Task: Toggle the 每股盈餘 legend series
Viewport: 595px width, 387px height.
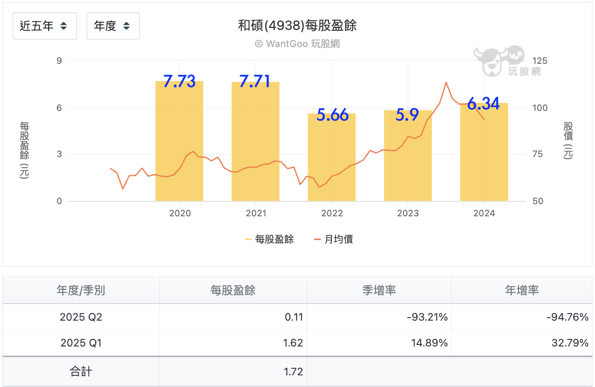Action: 270,240
